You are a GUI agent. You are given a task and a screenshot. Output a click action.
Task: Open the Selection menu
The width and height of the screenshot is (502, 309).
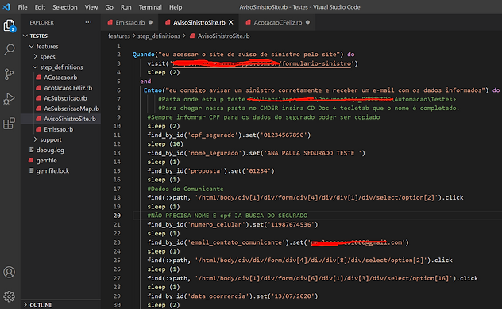click(64, 7)
